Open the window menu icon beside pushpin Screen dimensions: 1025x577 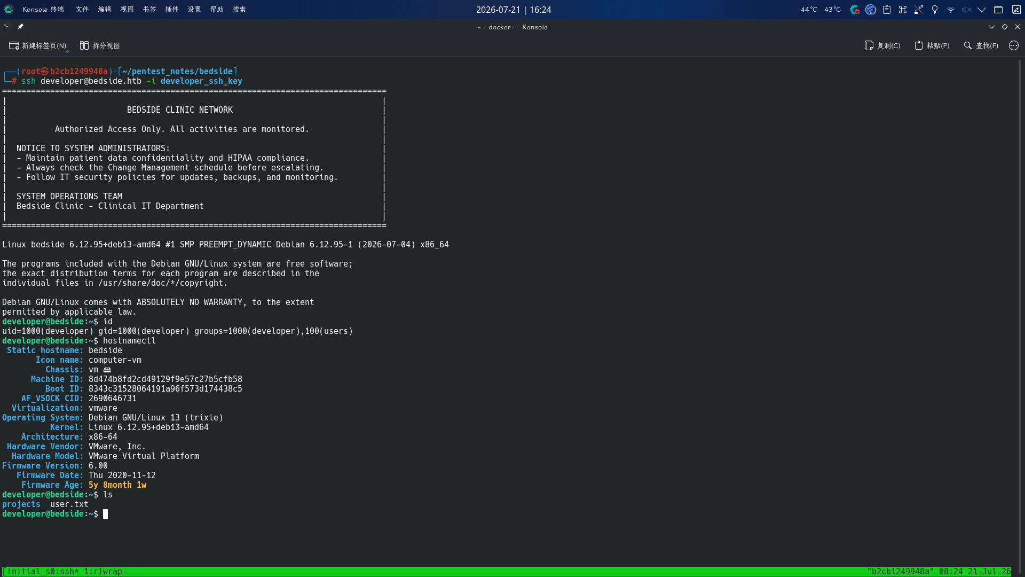[6, 26]
